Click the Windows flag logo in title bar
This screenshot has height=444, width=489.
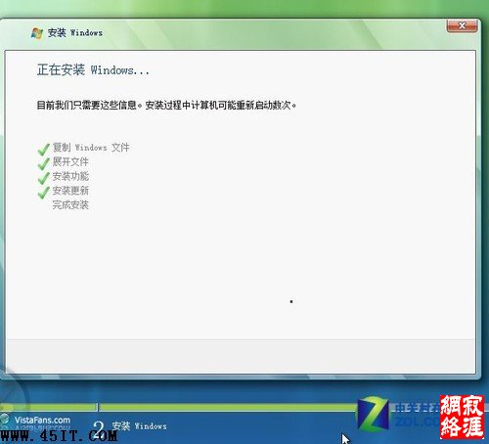tap(37, 33)
